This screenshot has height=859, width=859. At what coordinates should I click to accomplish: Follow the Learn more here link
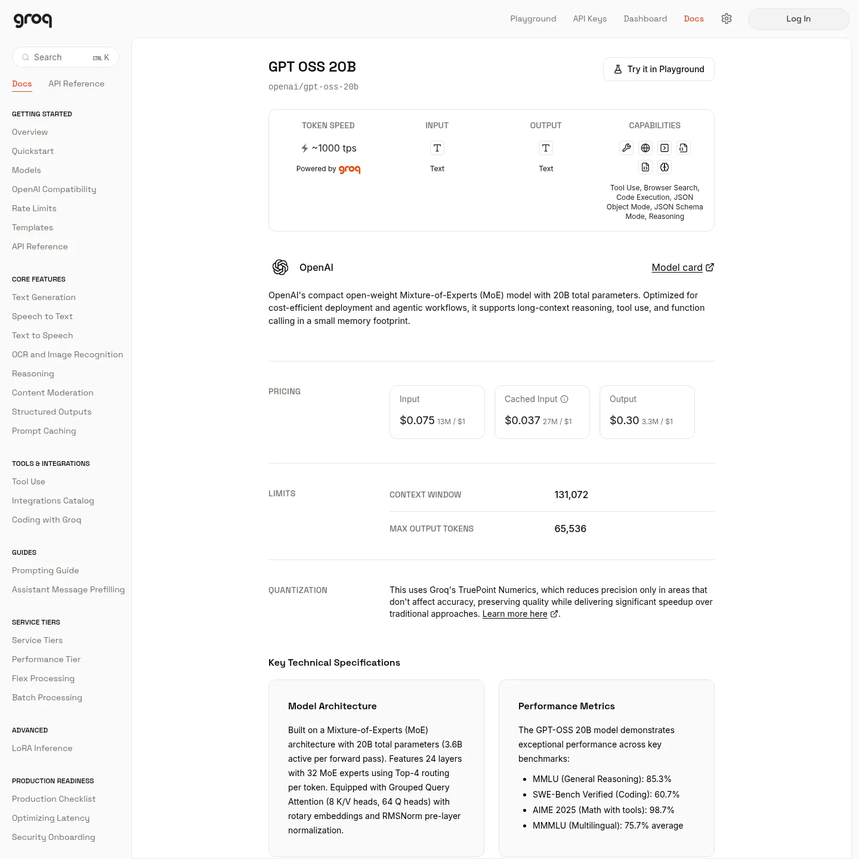(x=520, y=614)
